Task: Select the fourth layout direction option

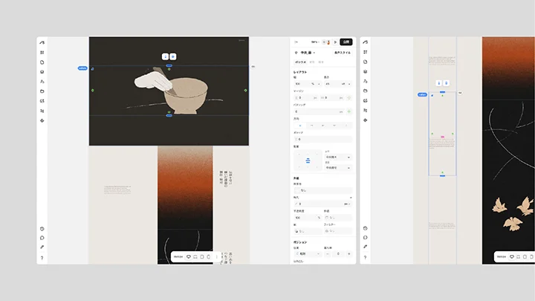Action: (334, 126)
